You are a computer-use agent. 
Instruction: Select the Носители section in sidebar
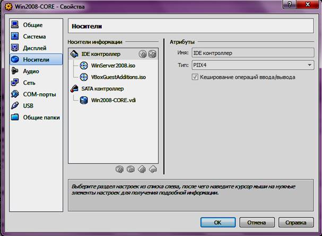coord(36,59)
